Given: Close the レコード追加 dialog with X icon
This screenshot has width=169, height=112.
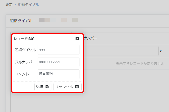Looking at the screenshot, I should pos(77,39).
